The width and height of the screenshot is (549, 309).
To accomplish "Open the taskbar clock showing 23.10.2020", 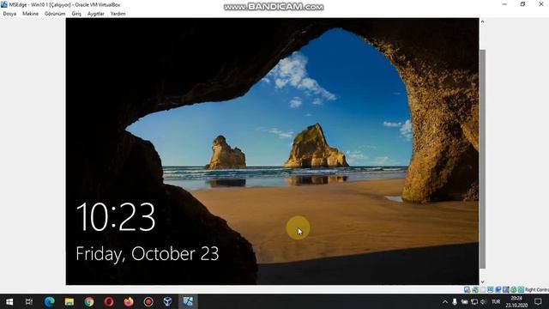I will (x=516, y=301).
